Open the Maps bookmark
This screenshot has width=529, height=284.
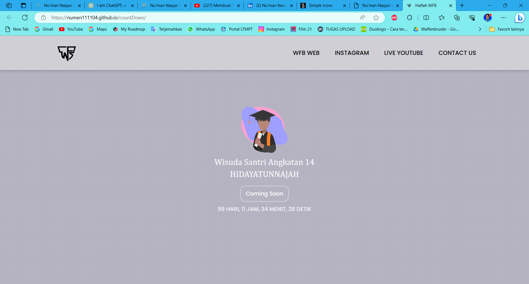pyautogui.click(x=98, y=29)
